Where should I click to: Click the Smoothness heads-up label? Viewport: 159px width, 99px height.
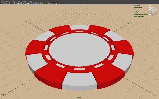click(x=138, y=7)
